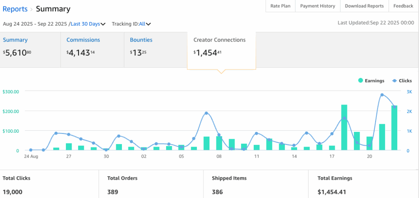Toggle the Earnings legend swatch

coord(360,81)
